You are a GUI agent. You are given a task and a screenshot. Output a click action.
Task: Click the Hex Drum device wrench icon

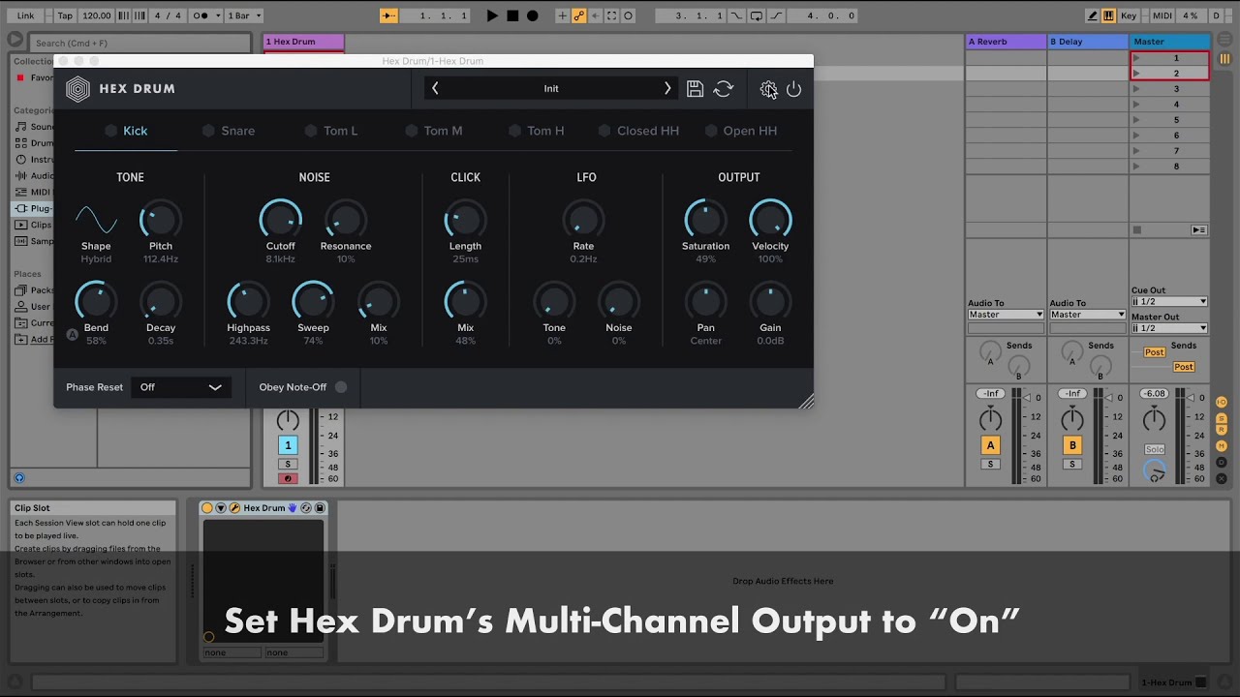(x=234, y=507)
